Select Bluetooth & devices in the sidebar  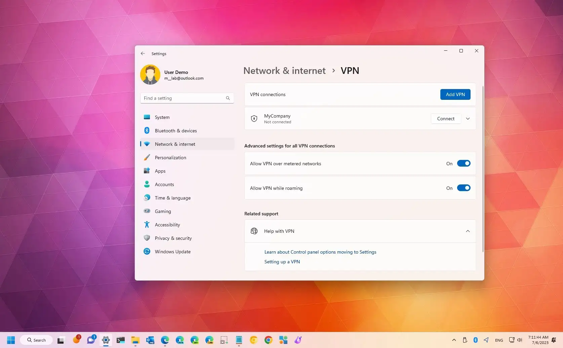tap(176, 131)
